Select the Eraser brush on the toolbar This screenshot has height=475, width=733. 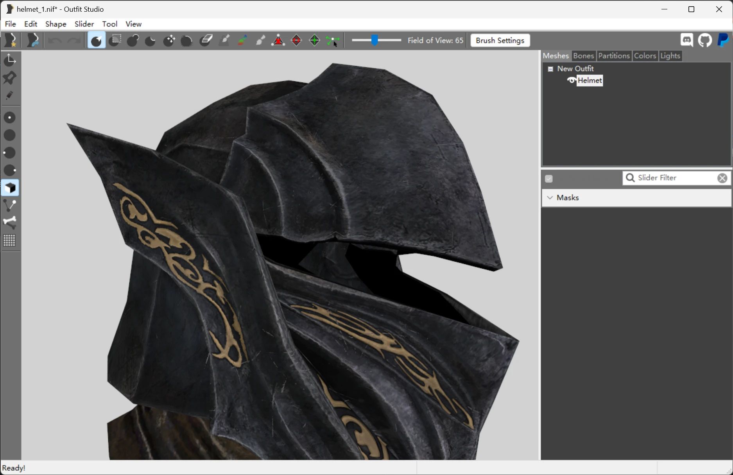[x=206, y=40]
